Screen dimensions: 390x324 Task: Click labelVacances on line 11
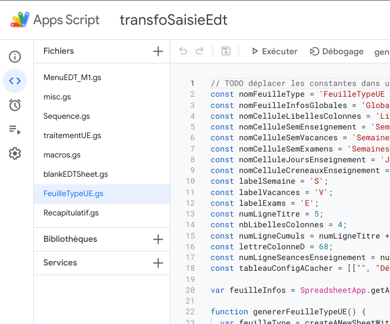269,192
